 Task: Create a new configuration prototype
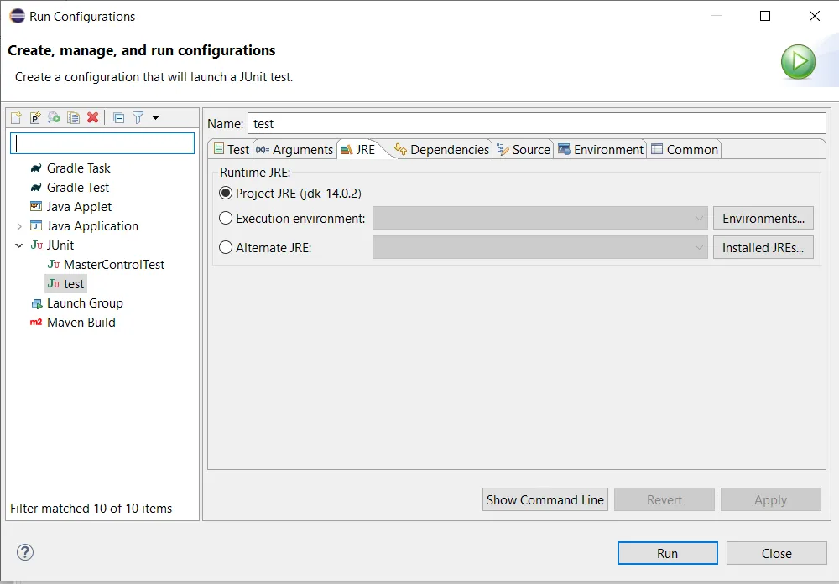[34, 117]
